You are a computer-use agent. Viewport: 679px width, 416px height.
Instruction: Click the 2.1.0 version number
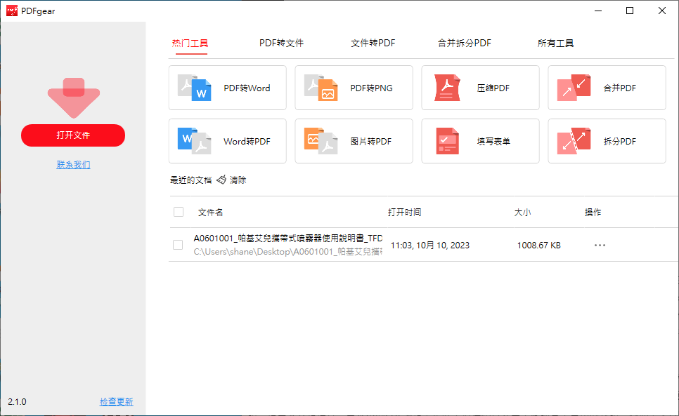click(18, 402)
